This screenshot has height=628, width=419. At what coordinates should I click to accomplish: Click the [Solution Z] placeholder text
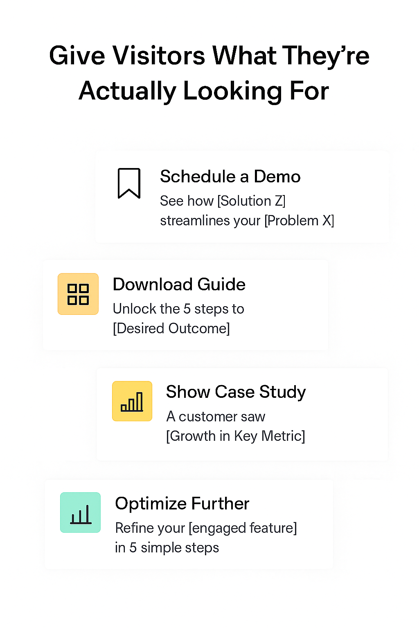pyautogui.click(x=251, y=201)
